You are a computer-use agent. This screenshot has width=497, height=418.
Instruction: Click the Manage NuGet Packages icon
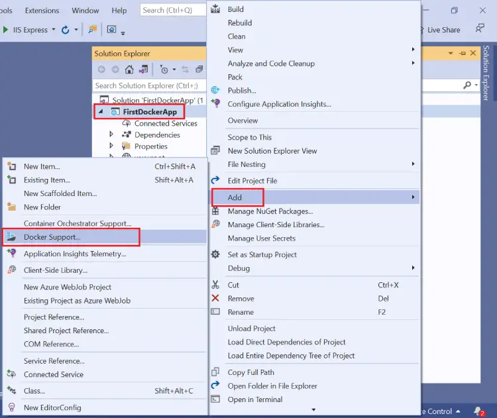215,211
